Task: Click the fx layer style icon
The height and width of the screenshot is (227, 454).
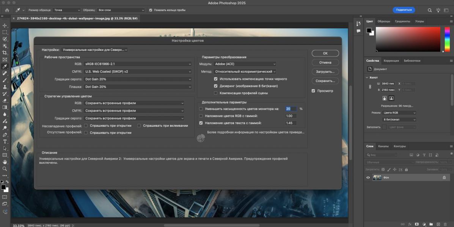Action: (410, 224)
